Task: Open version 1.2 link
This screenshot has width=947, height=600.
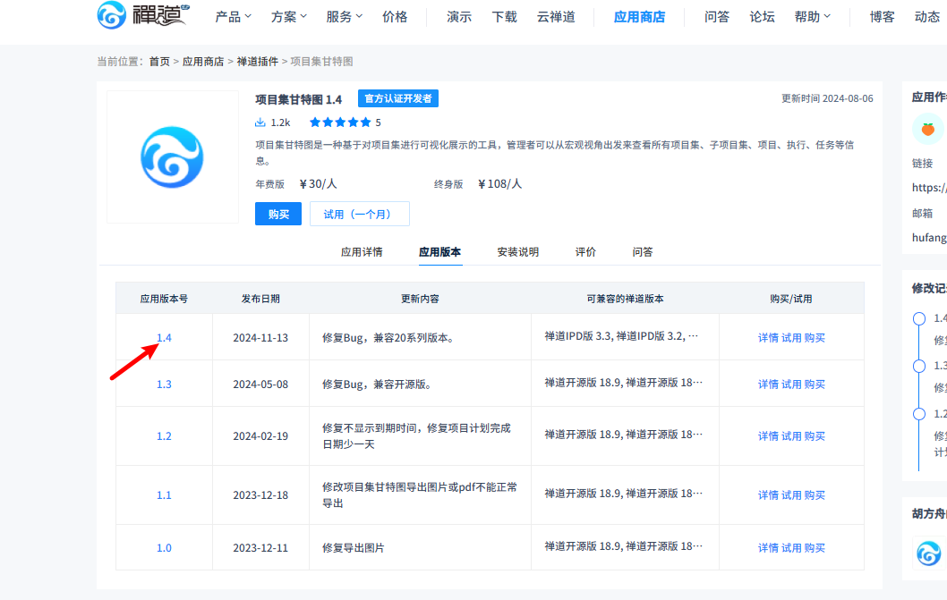Action: tap(165, 436)
